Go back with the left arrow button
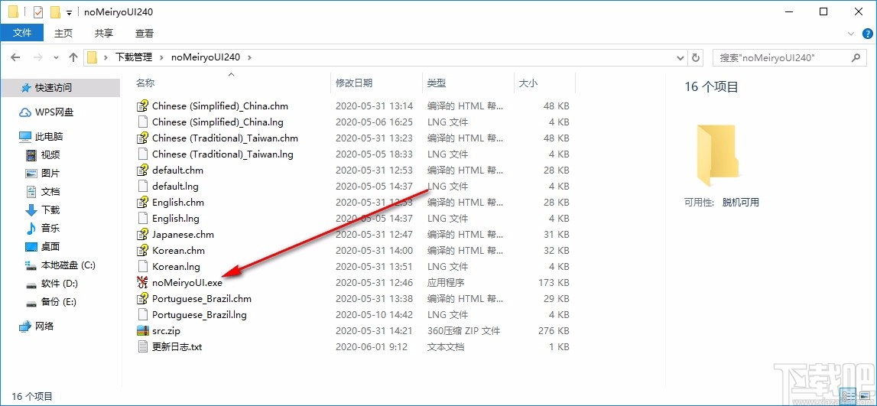The height and width of the screenshot is (406, 877). (15, 57)
